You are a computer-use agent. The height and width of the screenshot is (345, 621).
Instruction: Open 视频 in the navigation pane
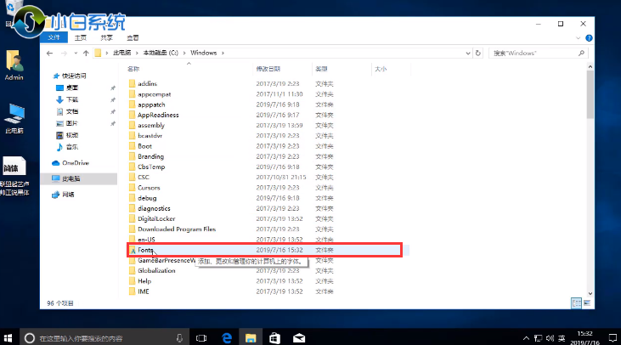[72, 135]
